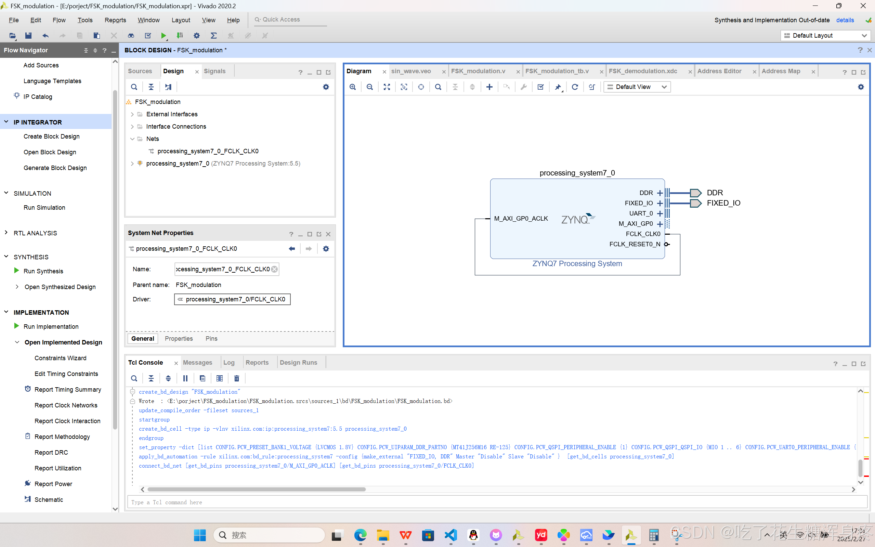Click the Optimize Routing icon beside Default View
Image resolution: width=875 pixels, height=547 pixels.
click(592, 87)
